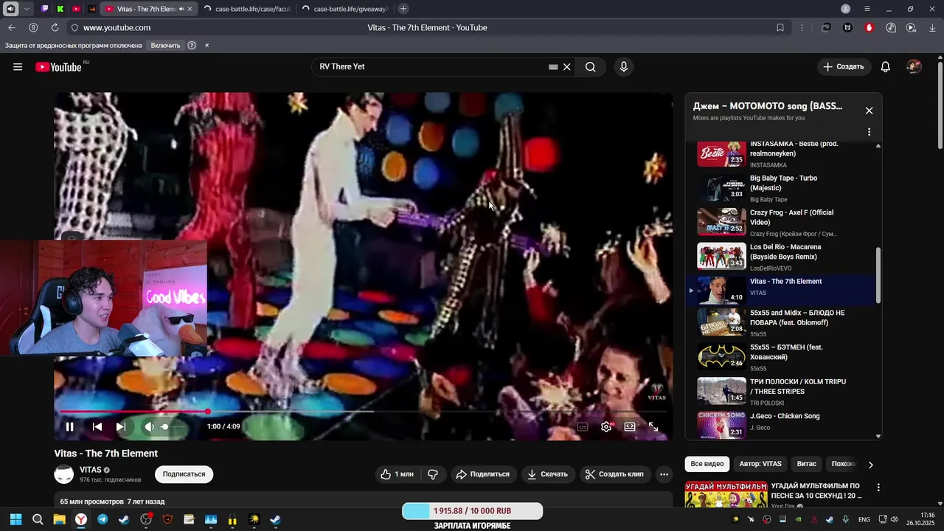Image resolution: width=944 pixels, height=531 pixels.
Task: Go to the YouTube home logo
Action: (x=58, y=67)
